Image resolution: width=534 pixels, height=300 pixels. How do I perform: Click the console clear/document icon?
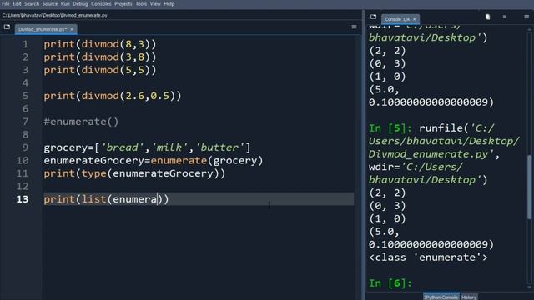[x=487, y=17]
